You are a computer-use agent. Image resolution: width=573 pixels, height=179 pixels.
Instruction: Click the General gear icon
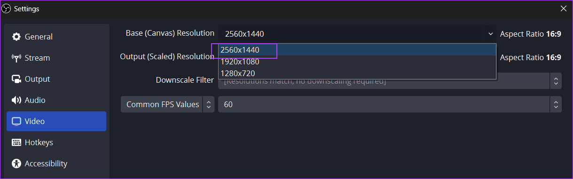click(x=16, y=37)
